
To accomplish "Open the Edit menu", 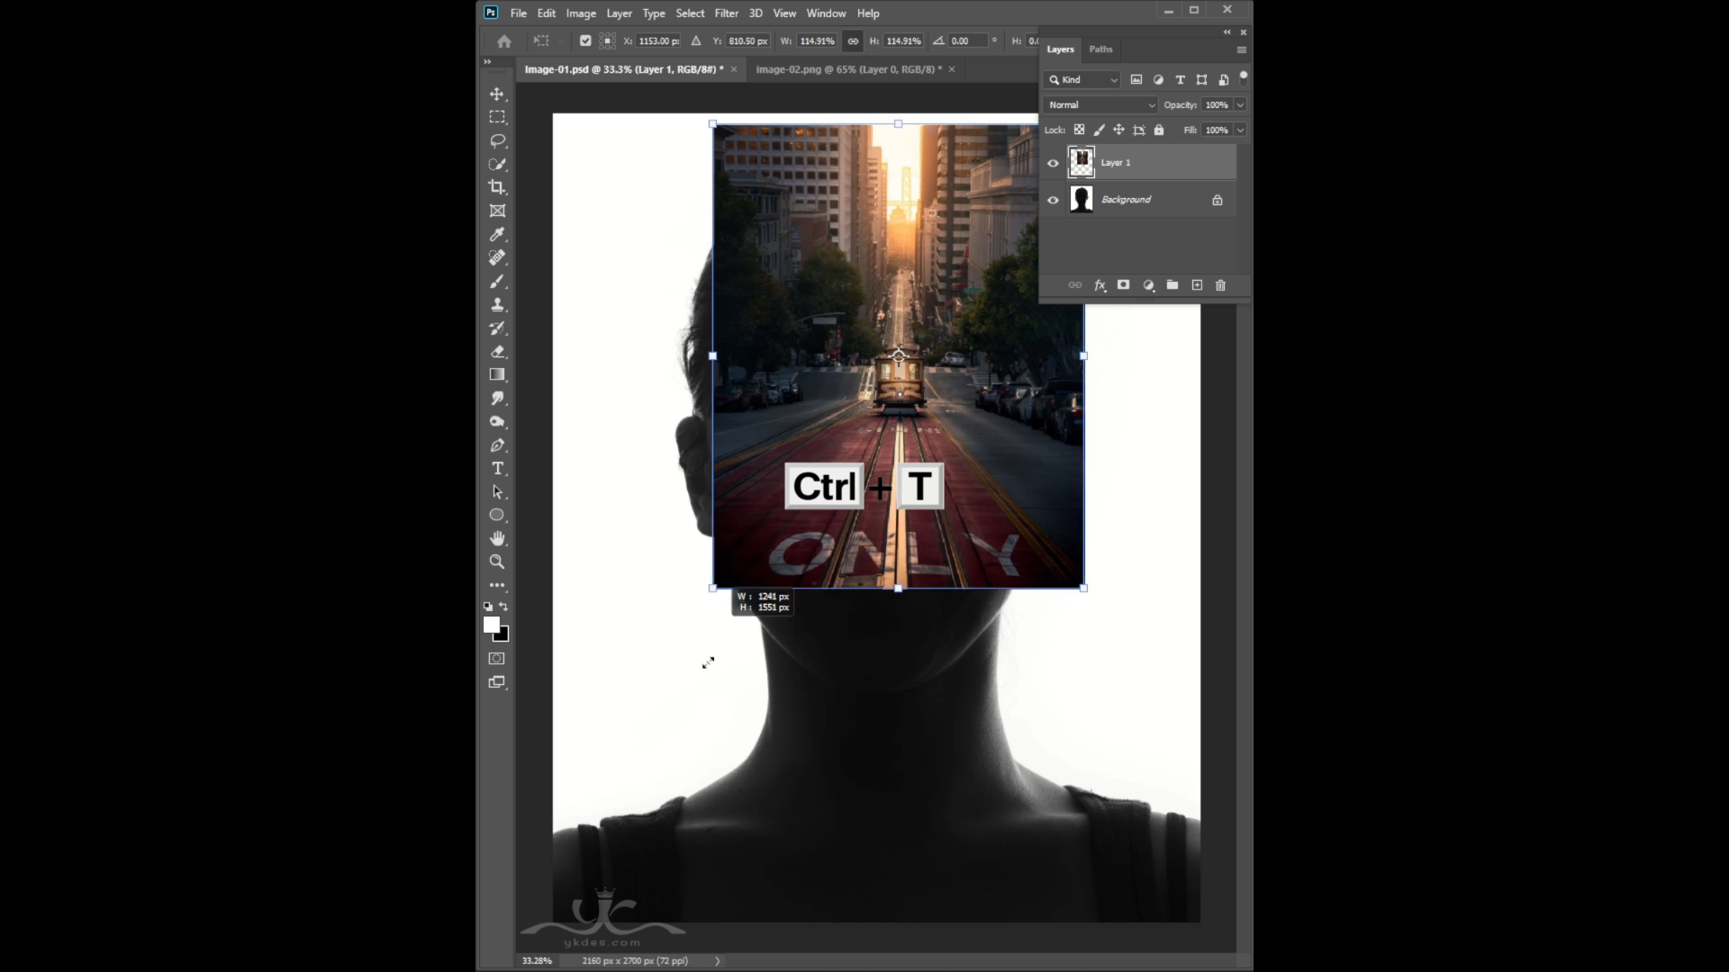I will tap(547, 13).
